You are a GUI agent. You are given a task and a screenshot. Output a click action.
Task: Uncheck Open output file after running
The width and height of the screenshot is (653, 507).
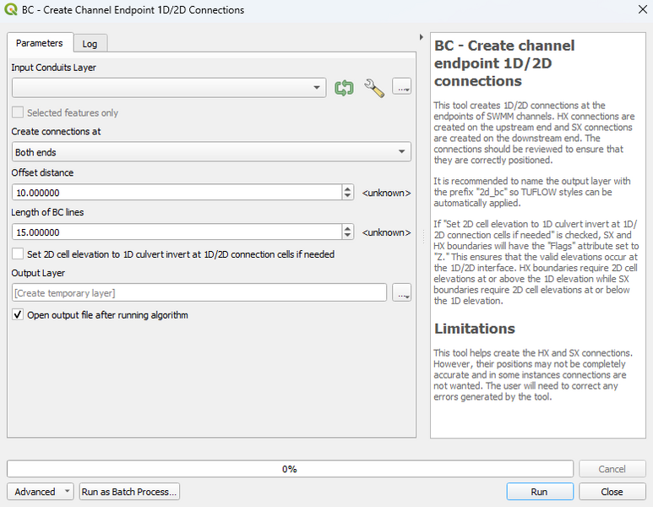pos(18,315)
